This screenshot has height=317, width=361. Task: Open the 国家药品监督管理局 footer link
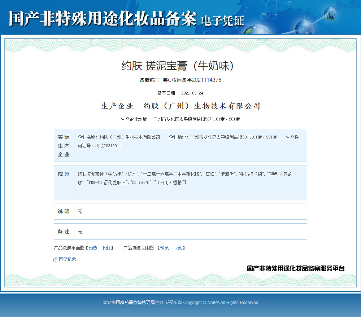[x=135, y=303]
